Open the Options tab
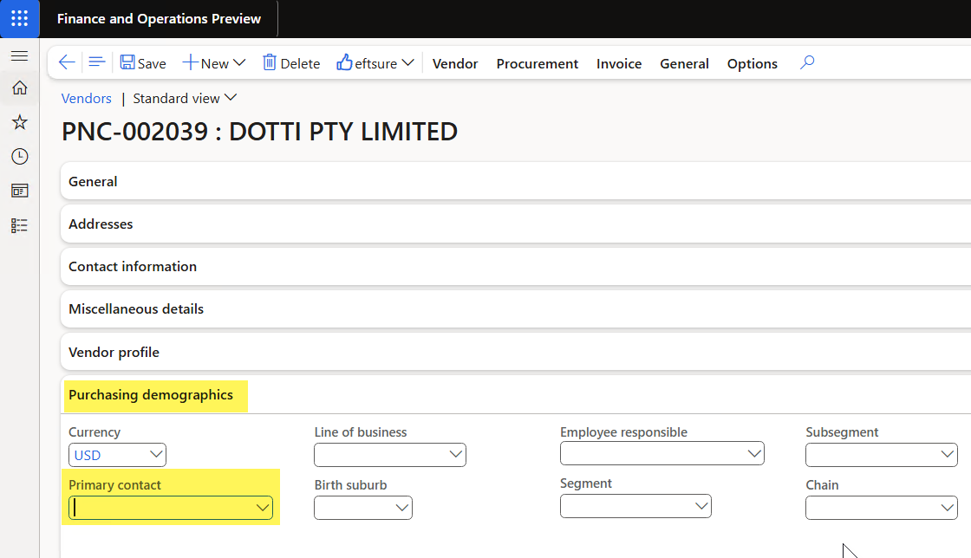971x558 pixels. 752,64
